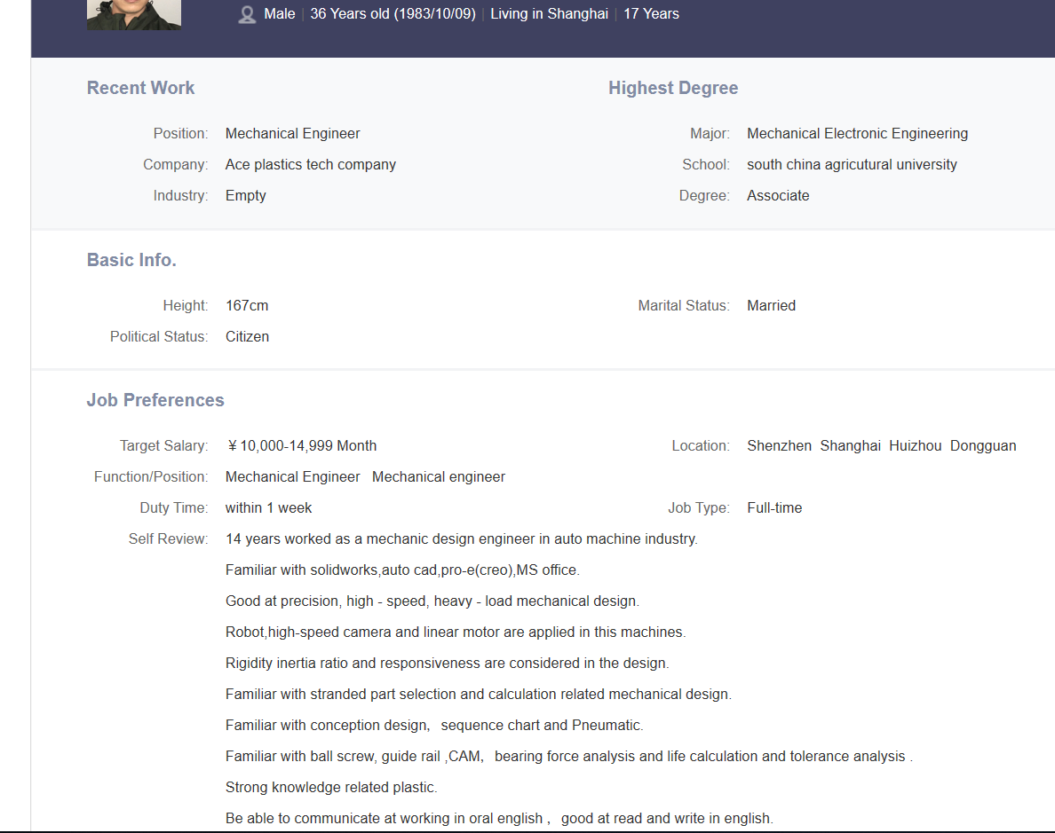Click the 167cm height value
The width and height of the screenshot is (1055, 833).
tap(247, 305)
